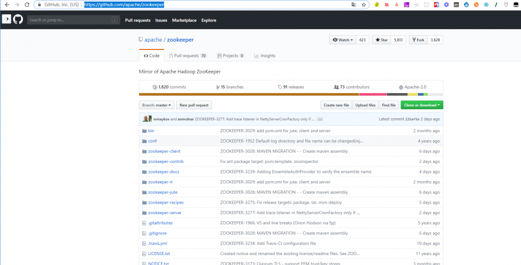
Task: Click zookeeper-server folder icon
Action: [144, 213]
